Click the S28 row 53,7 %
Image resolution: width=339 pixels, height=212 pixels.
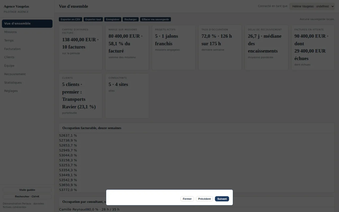pos(197,145)
